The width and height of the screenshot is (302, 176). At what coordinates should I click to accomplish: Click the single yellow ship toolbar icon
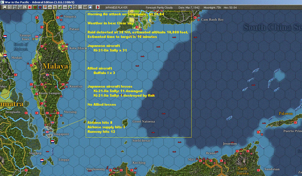click(x=50, y=8)
